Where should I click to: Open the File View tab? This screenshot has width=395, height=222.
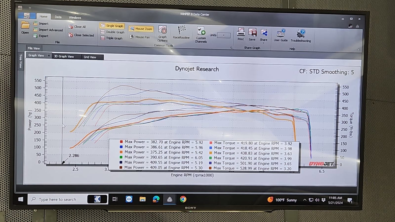point(34,48)
